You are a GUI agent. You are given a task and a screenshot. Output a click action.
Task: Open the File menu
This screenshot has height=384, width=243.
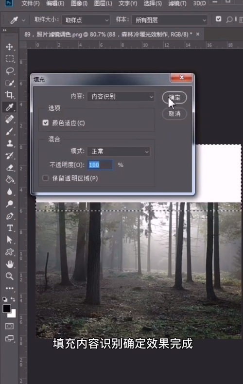pos(30,3)
